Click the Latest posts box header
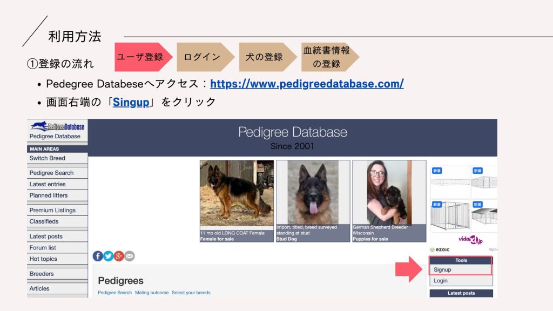The width and height of the screenshot is (553, 311). click(461, 293)
